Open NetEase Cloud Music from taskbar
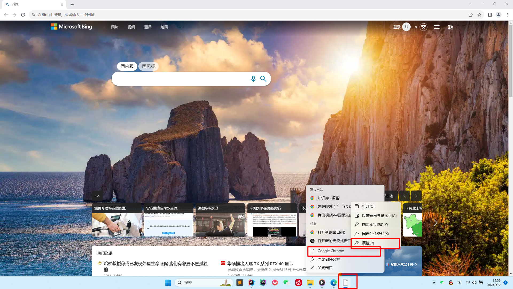513x289 pixels. tap(298, 283)
